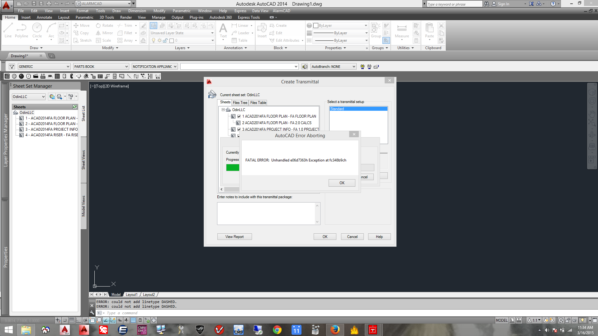Open the Unsaved Layer State dropdown
The image size is (598, 336).
(212, 33)
